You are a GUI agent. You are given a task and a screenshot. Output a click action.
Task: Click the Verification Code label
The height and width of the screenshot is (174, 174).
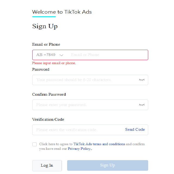click(48, 119)
